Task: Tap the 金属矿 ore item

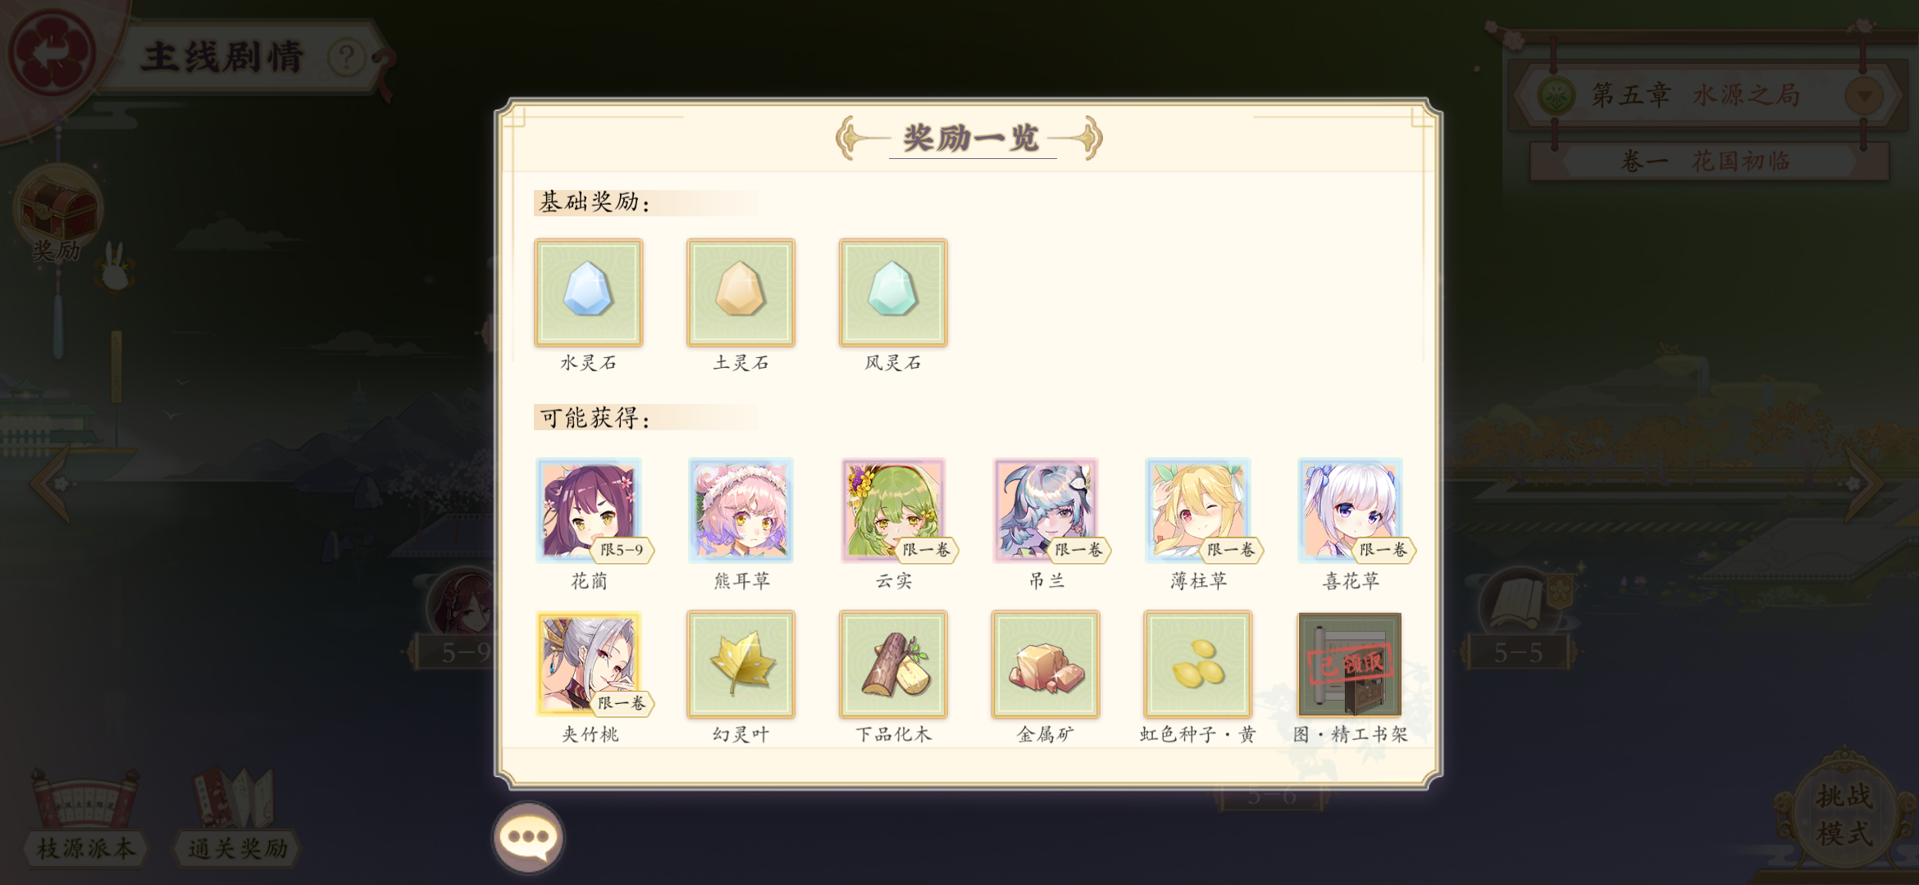Action: pos(1046,664)
